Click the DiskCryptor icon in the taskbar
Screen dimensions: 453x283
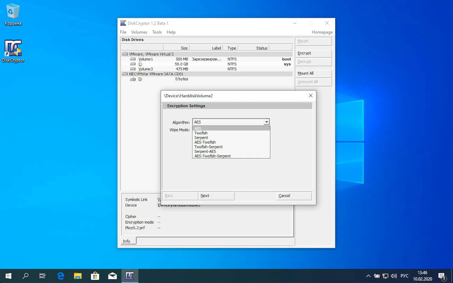pyautogui.click(x=130, y=275)
